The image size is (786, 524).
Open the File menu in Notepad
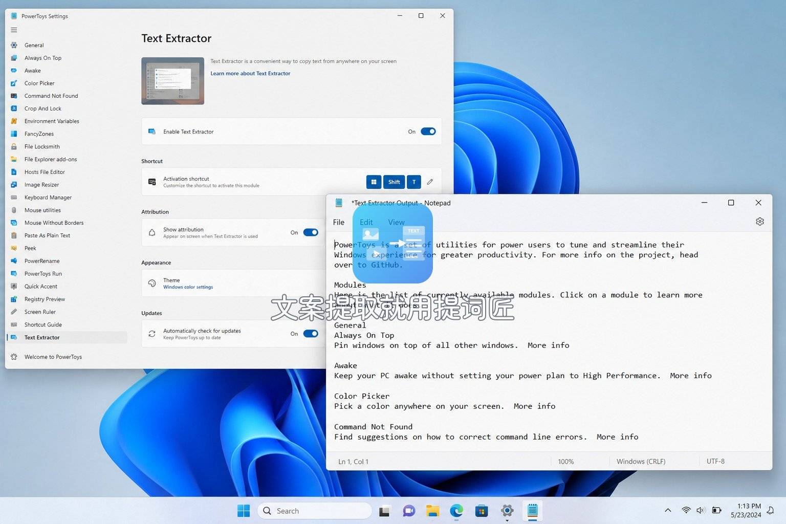click(339, 222)
